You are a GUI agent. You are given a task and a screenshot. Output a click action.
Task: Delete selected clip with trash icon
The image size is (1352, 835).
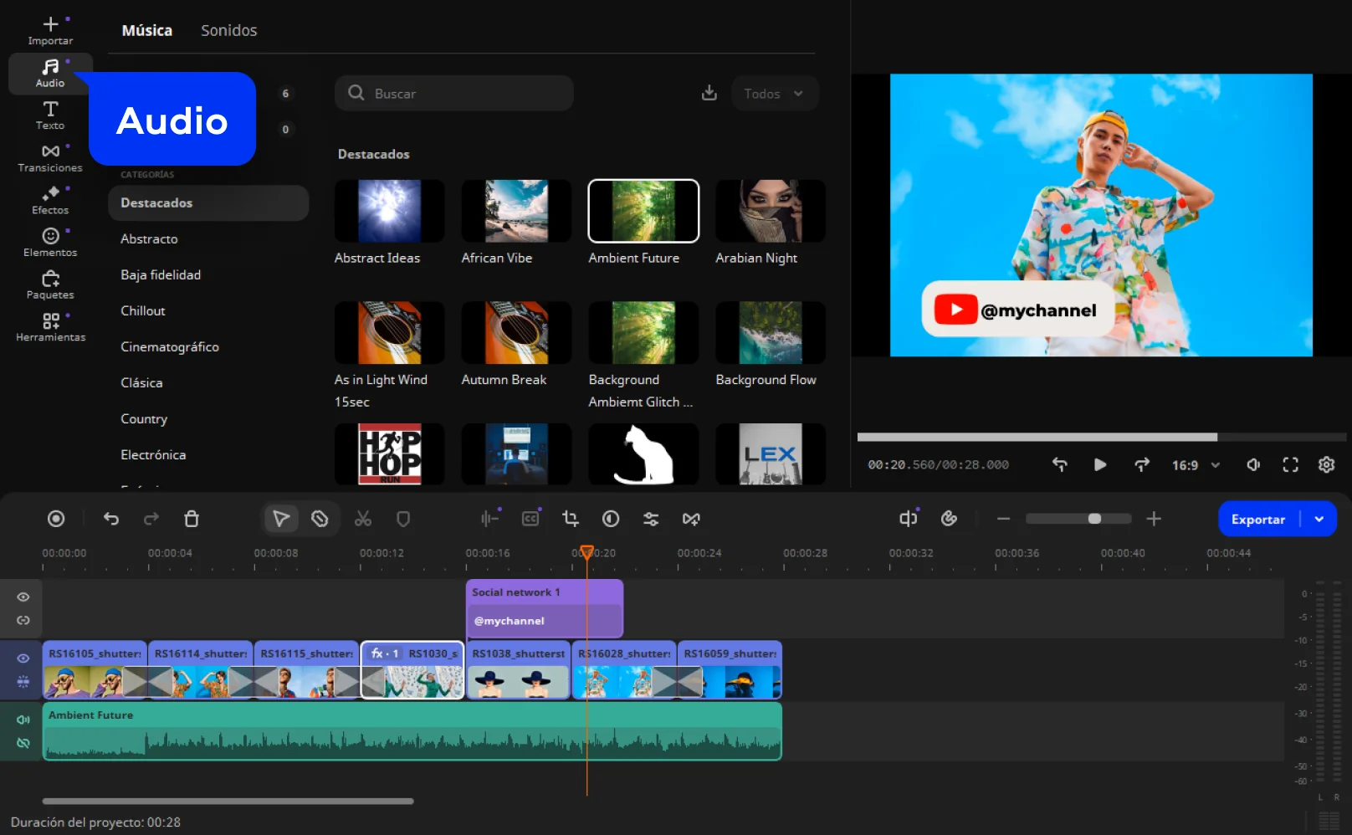(x=192, y=519)
